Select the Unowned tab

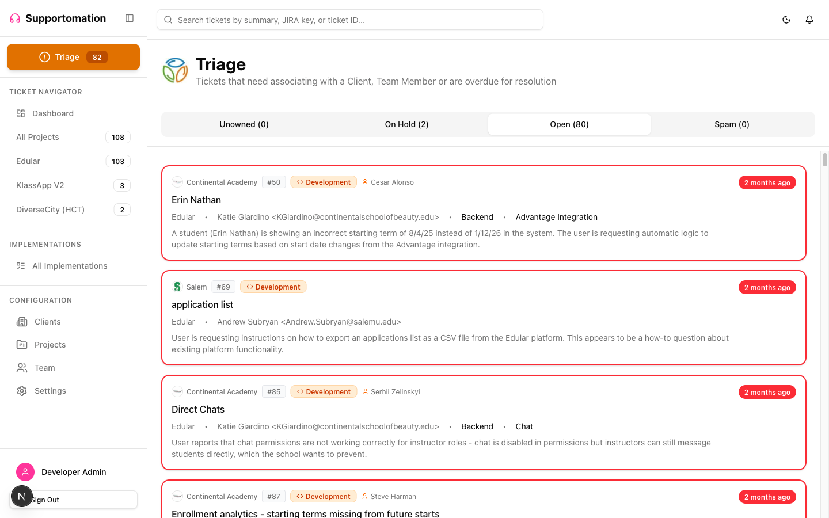pos(244,124)
